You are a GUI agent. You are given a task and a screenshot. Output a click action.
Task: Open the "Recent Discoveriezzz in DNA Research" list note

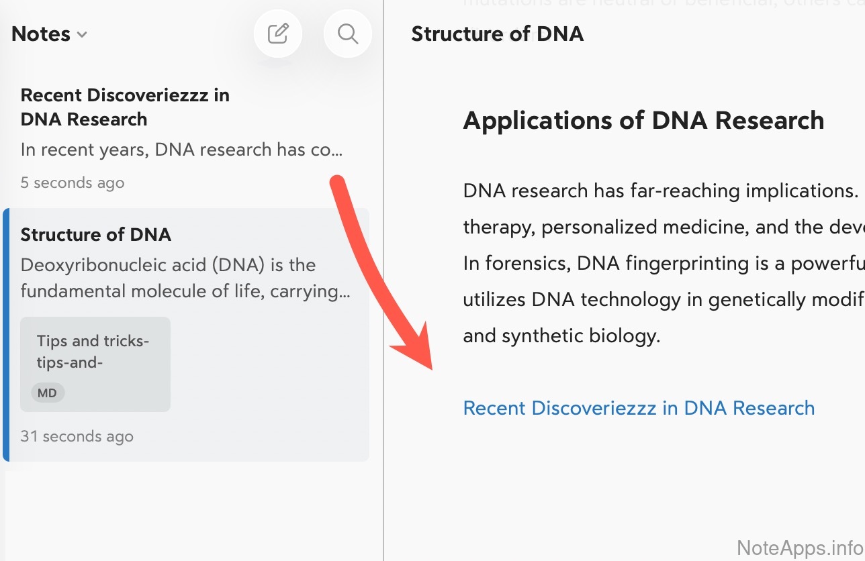coord(125,107)
